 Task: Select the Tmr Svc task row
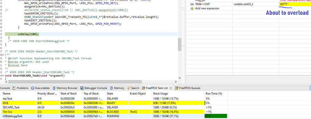[114, 112]
